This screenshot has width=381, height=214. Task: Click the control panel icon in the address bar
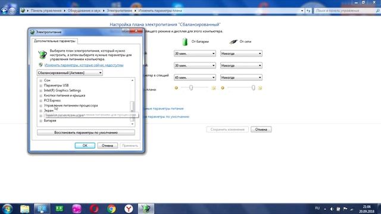(x=23, y=11)
